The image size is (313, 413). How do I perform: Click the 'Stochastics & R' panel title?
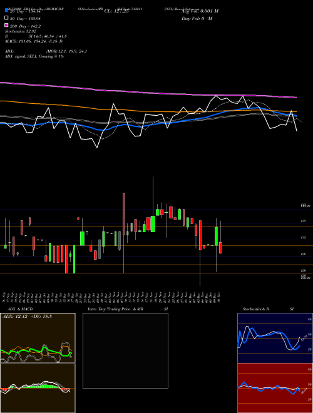[x=256, y=309]
